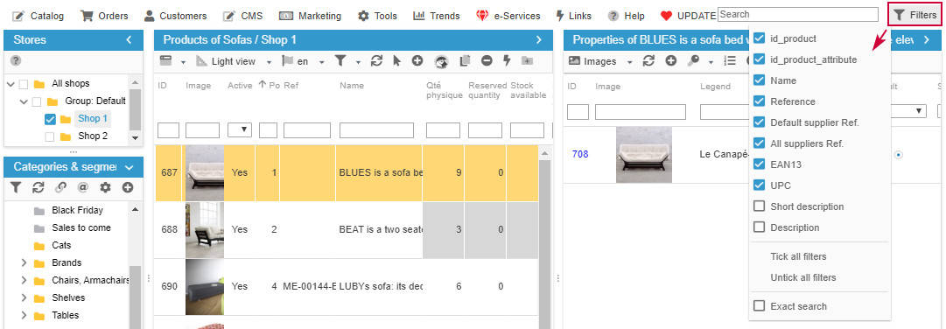This screenshot has width=946, height=329.
Task: Click the copy products icon
Action: coord(465,61)
